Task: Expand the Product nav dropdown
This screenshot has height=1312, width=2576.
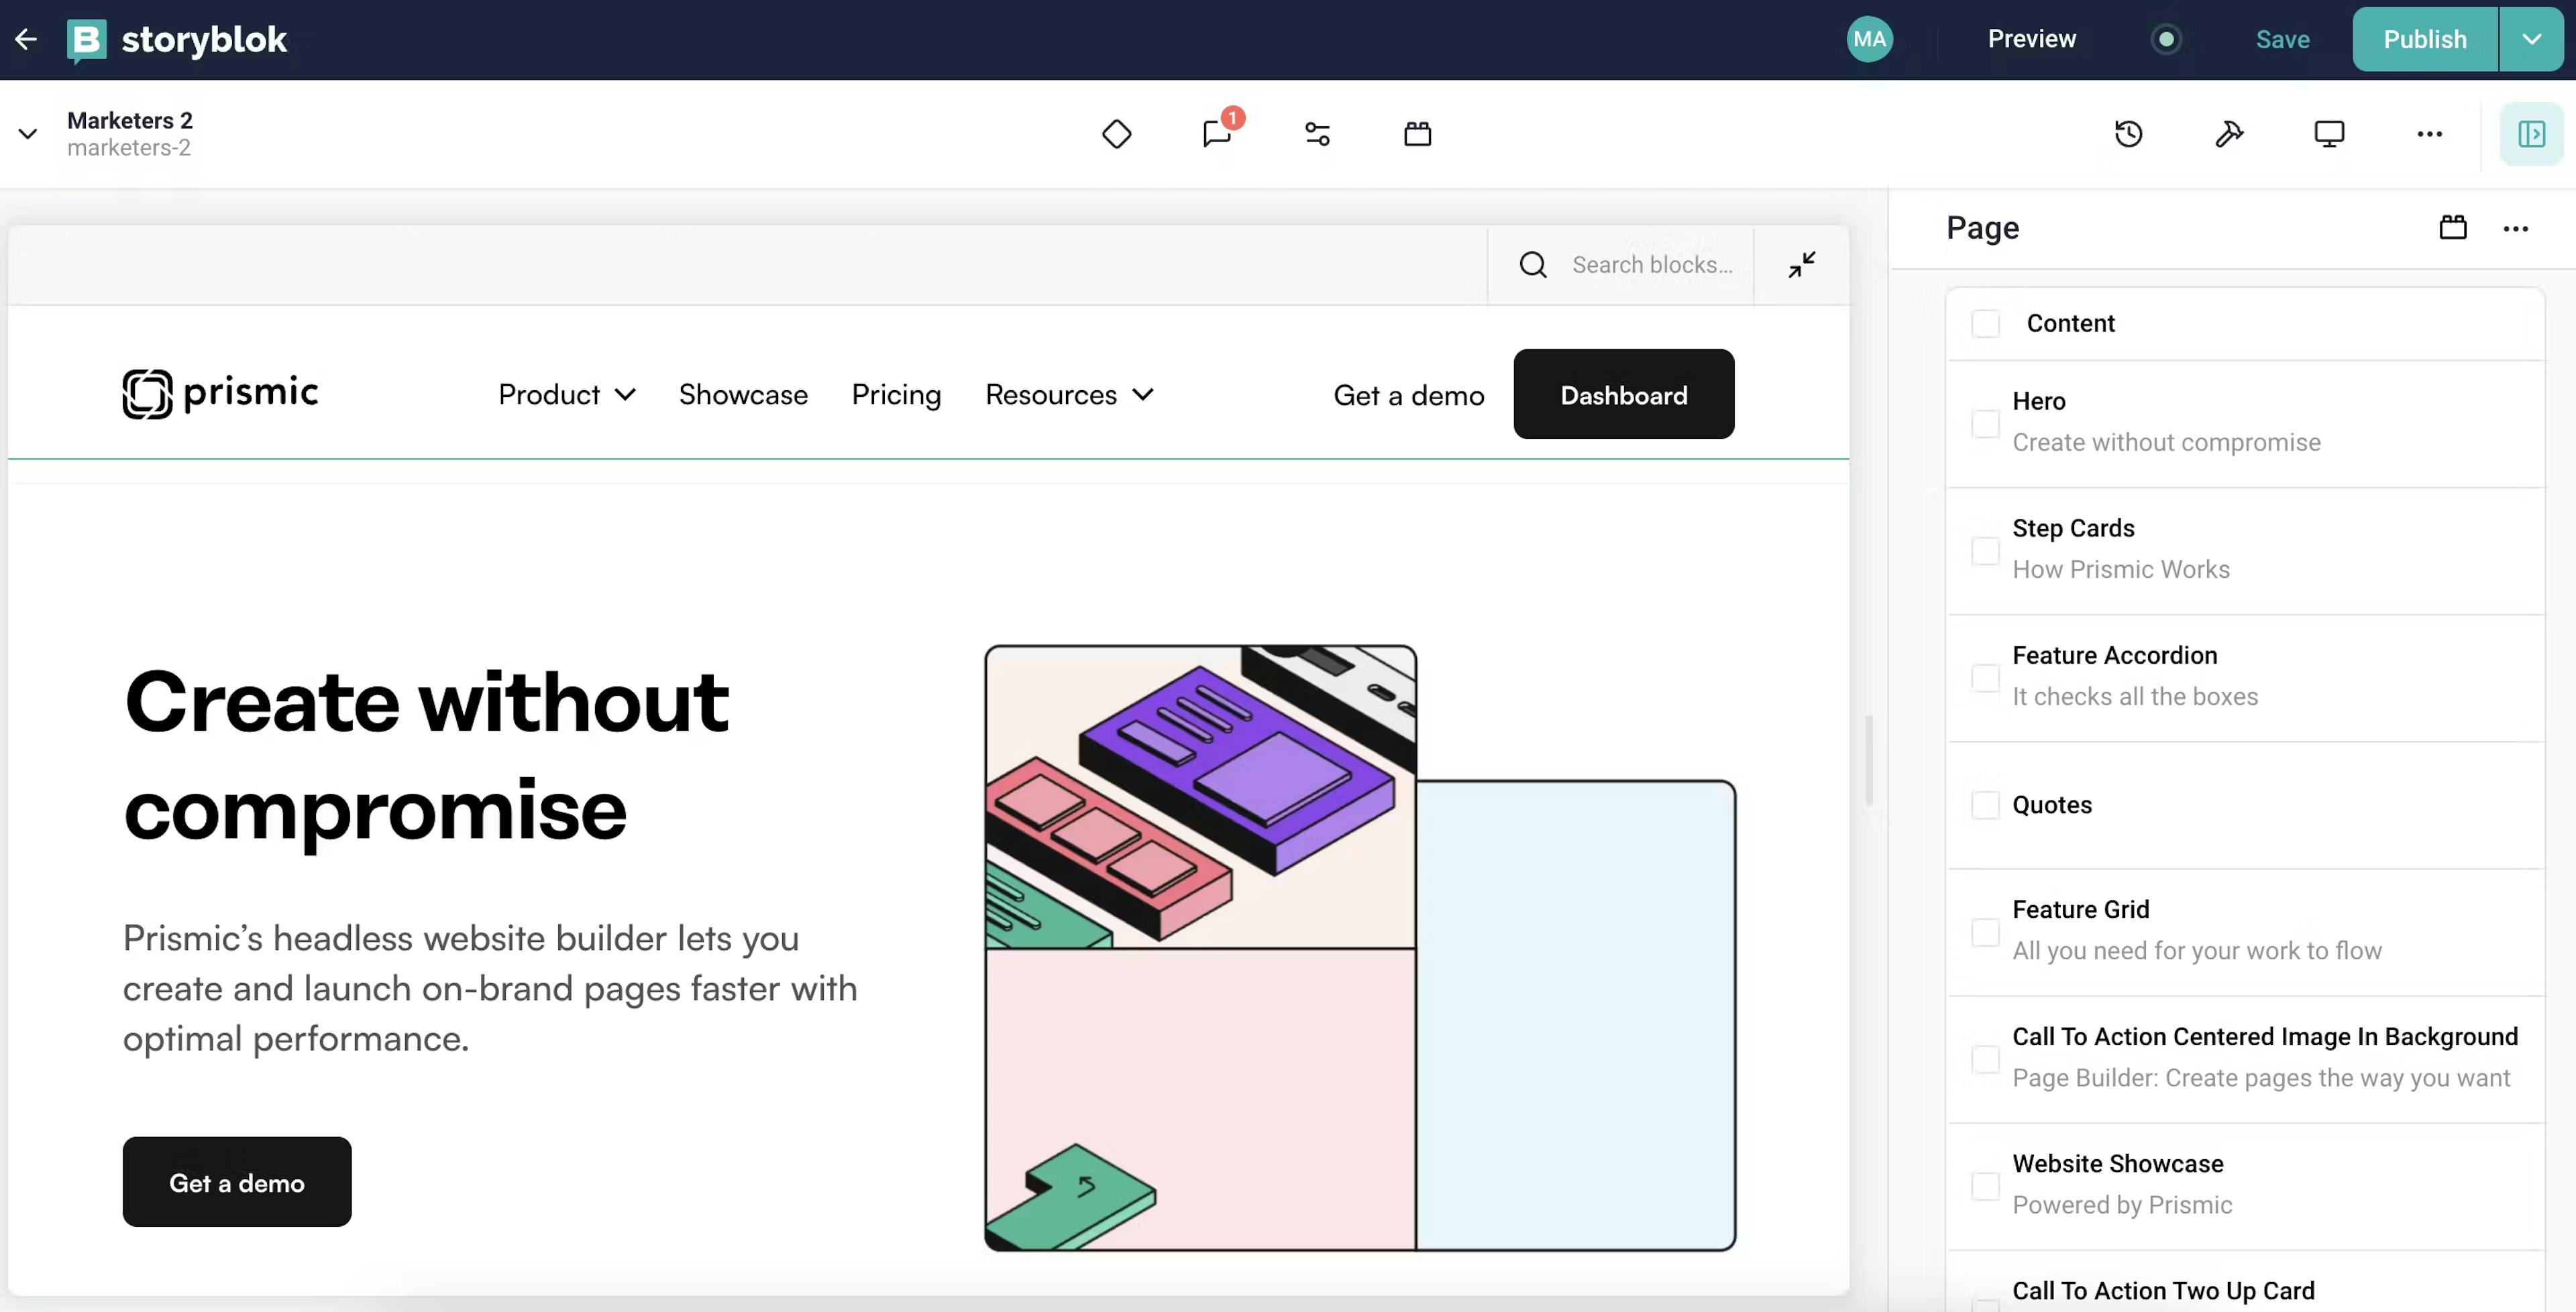Action: (566, 395)
